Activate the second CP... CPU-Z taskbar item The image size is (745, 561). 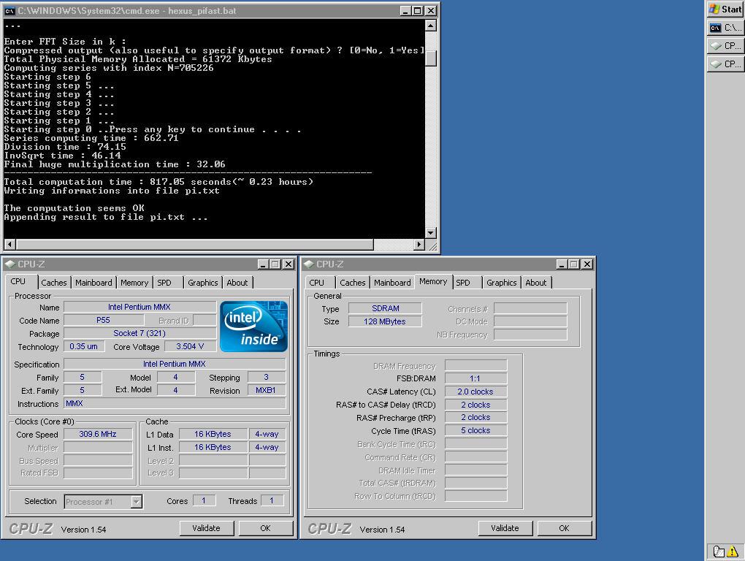click(725, 64)
